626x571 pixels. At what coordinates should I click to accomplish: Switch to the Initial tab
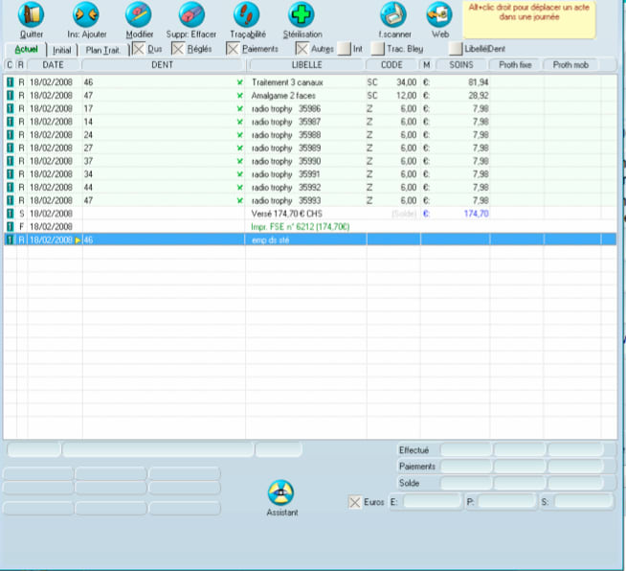point(61,49)
